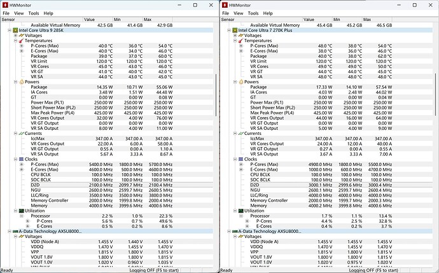The width and height of the screenshot is (439, 273).
Task: Click Max column header in right window
Action: pos(377,20)
